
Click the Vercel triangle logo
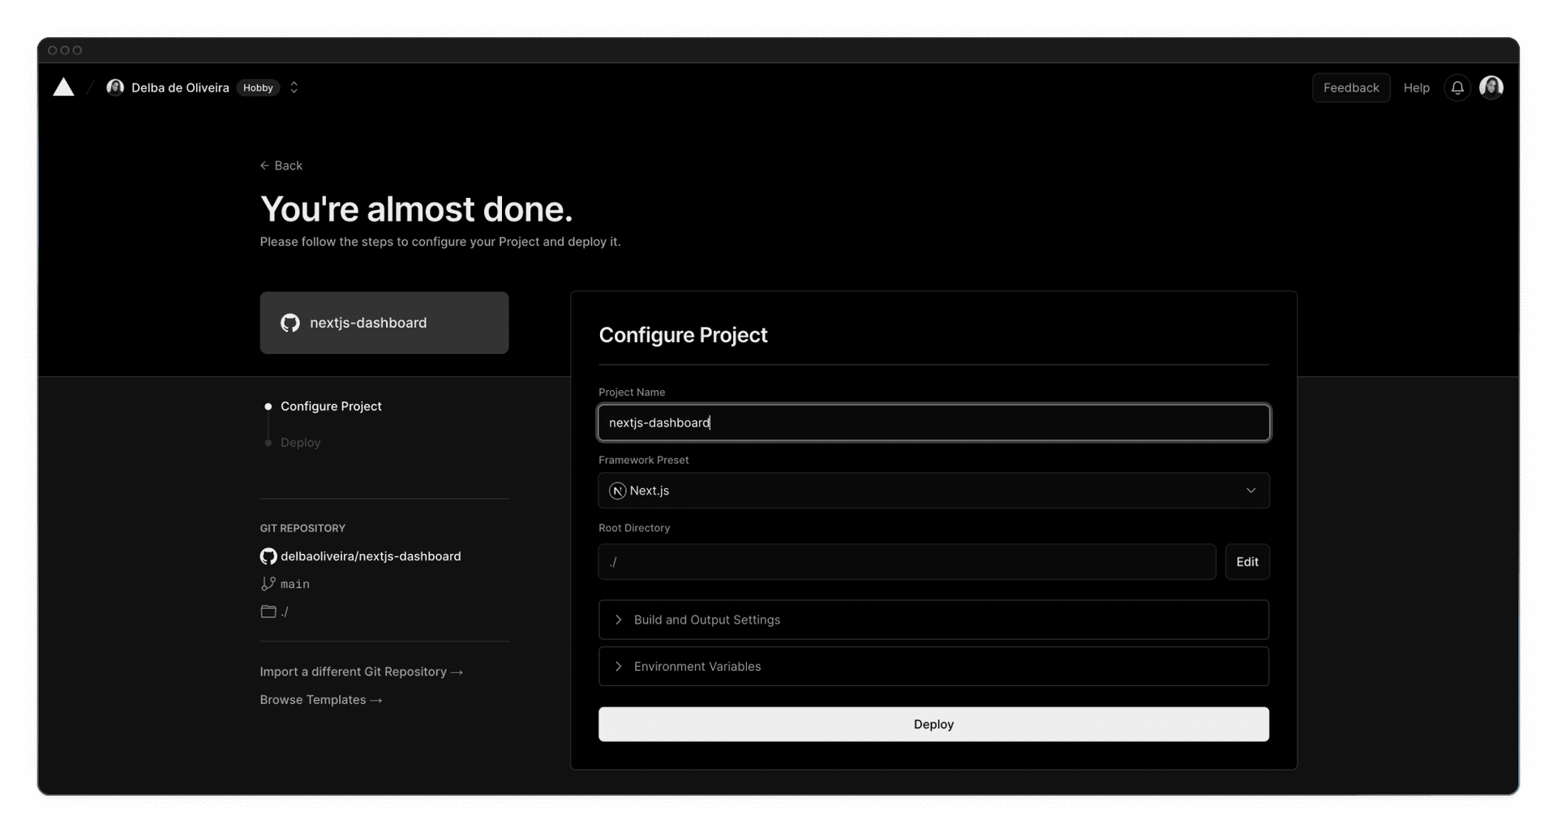[x=63, y=87]
